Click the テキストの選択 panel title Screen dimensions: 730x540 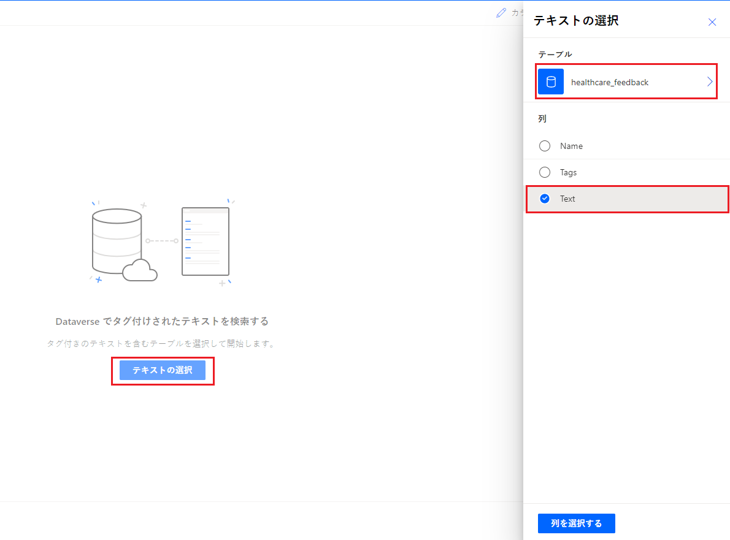[576, 21]
